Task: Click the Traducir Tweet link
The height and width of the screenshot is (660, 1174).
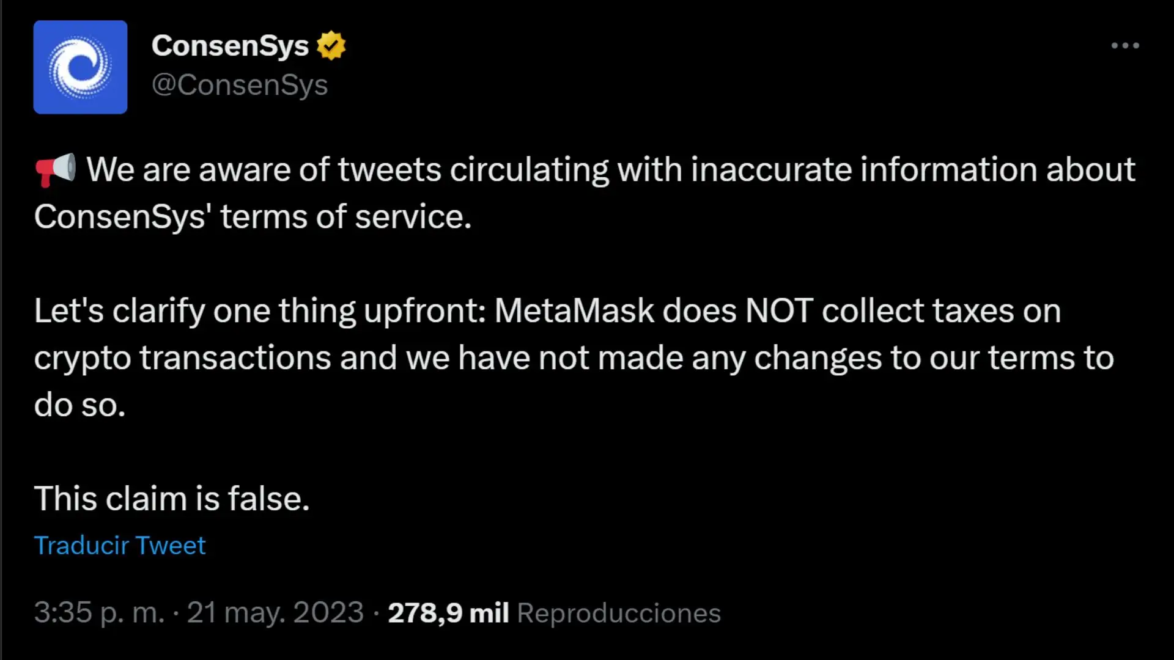Action: click(x=120, y=545)
